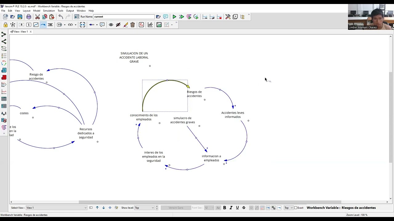This screenshot has height=221, width=394.
Task: Open the Equations fx tool
Action: 141,25
